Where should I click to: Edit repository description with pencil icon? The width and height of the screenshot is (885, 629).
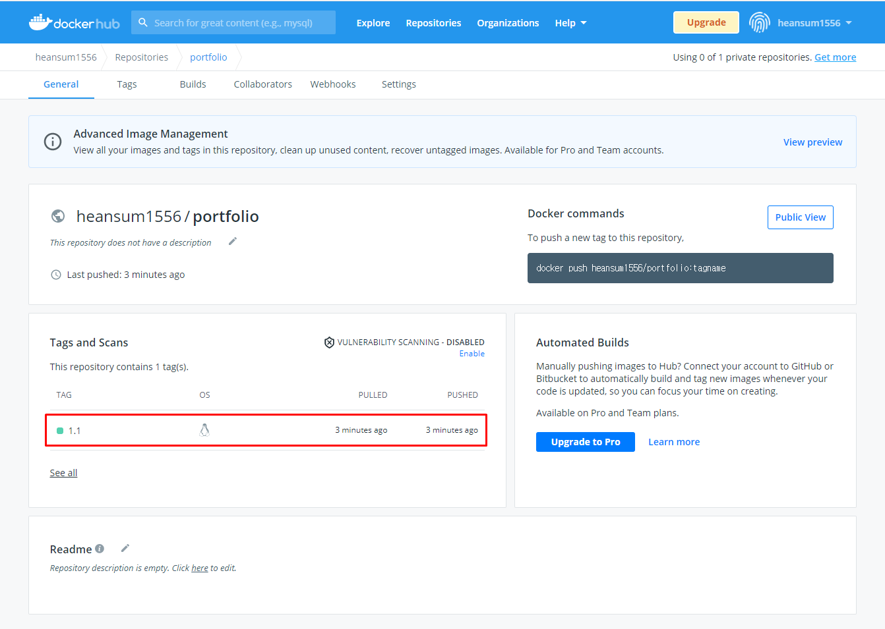pos(233,241)
